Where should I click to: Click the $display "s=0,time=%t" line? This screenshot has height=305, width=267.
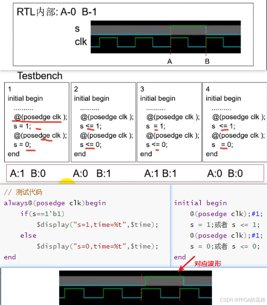tap(97, 247)
